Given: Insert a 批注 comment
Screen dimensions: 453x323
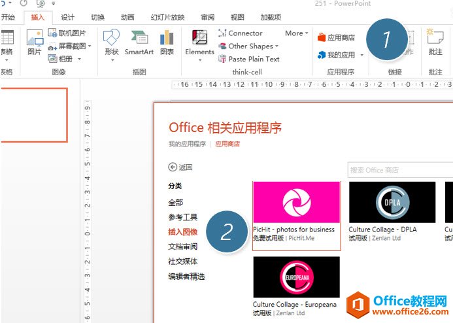Looking at the screenshot, I should pos(435,42).
